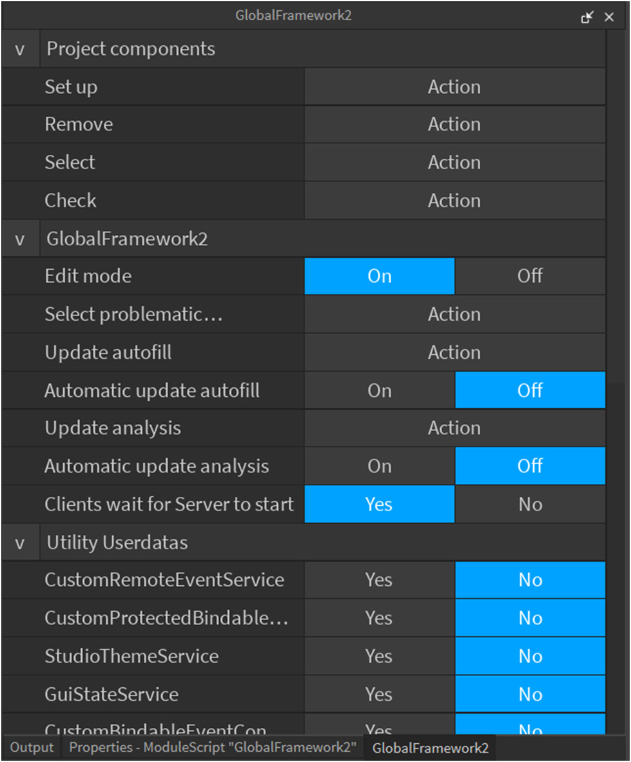Image resolution: width=631 pixels, height=762 pixels.
Task: Pop out the GlobalFramework2 panel
Action: [587, 17]
